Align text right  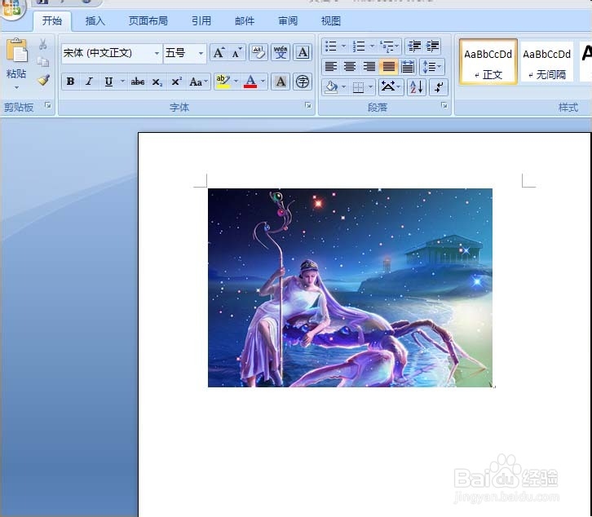pos(369,67)
